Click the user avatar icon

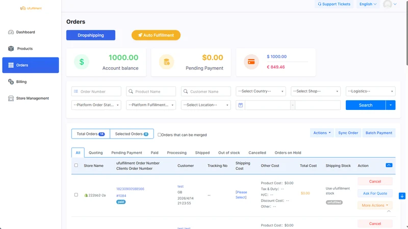click(388, 4)
